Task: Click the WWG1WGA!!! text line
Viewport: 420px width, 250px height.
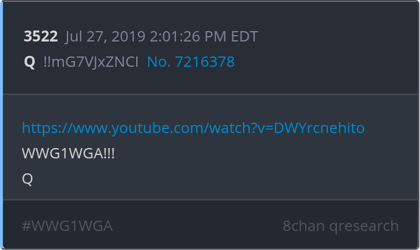Action: (x=68, y=153)
